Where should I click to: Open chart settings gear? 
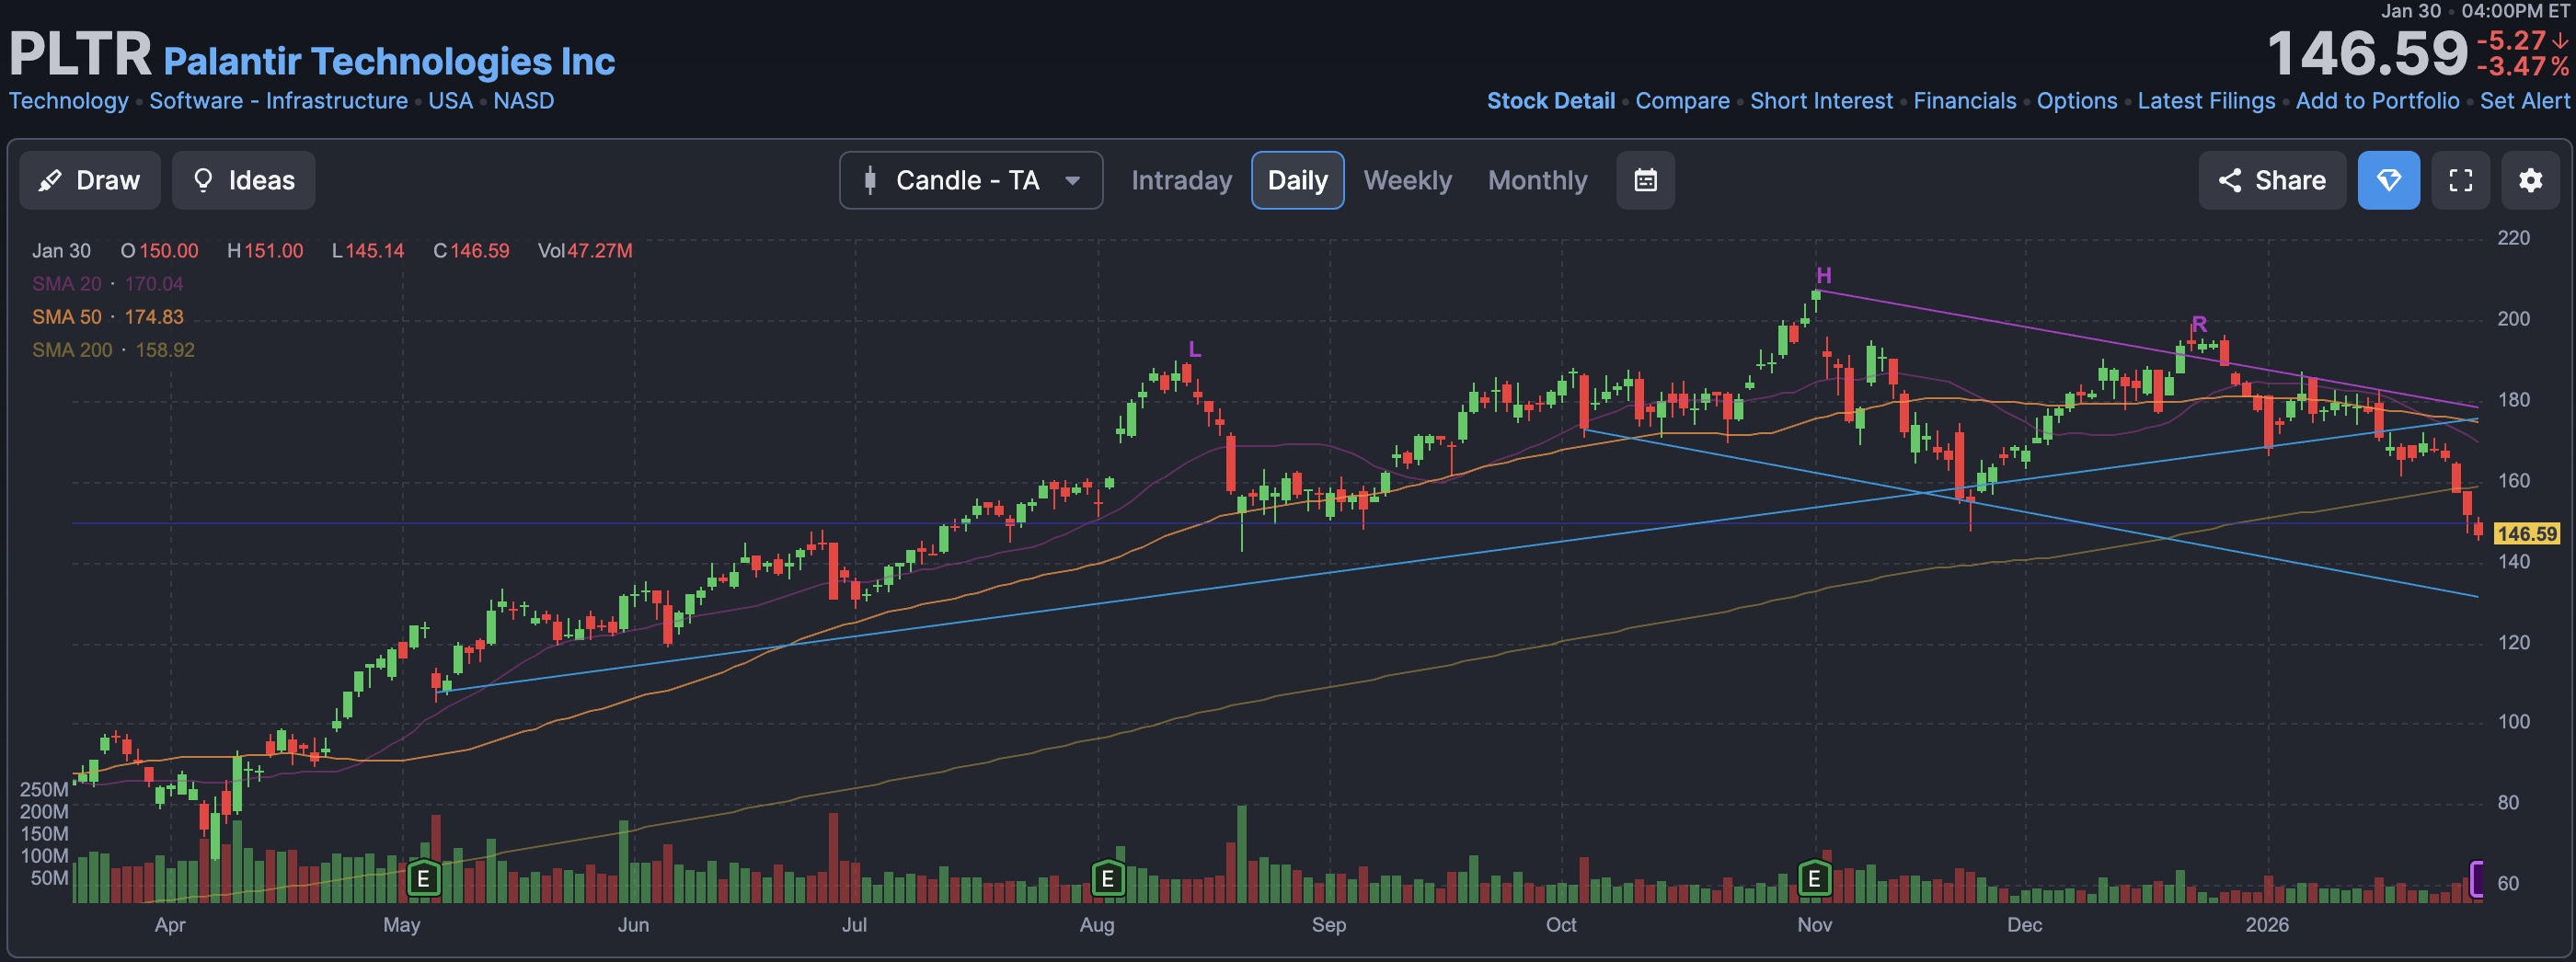2530,180
